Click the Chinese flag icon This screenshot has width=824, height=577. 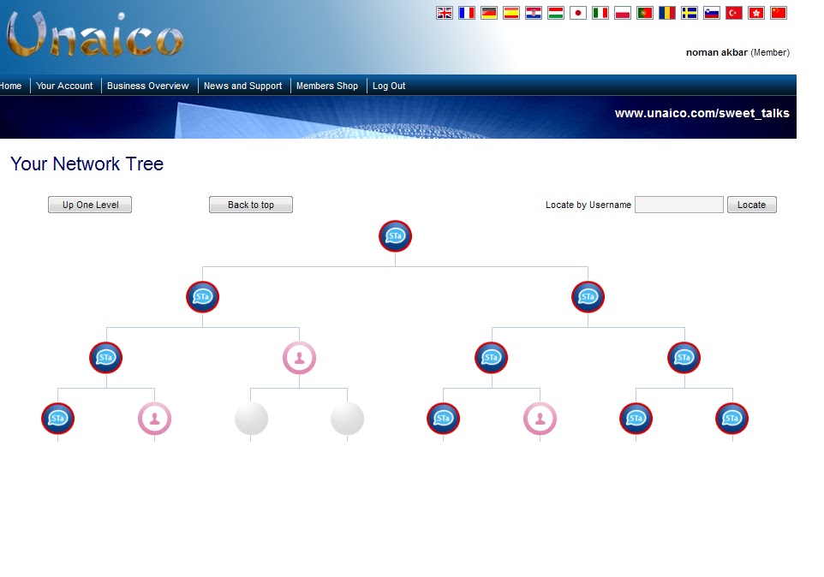[779, 13]
